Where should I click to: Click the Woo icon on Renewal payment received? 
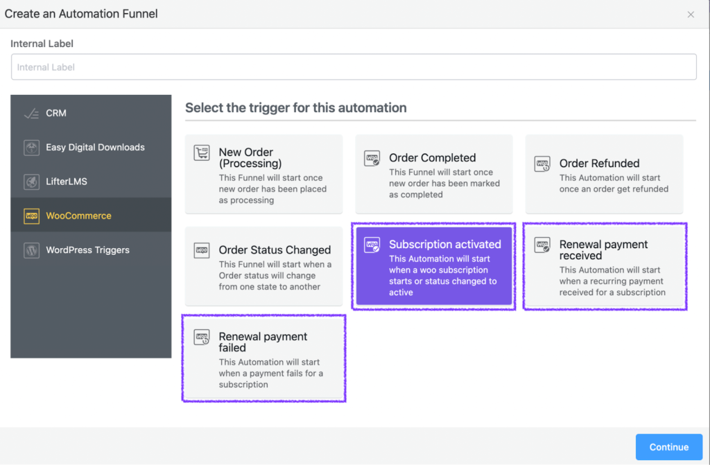click(x=544, y=246)
